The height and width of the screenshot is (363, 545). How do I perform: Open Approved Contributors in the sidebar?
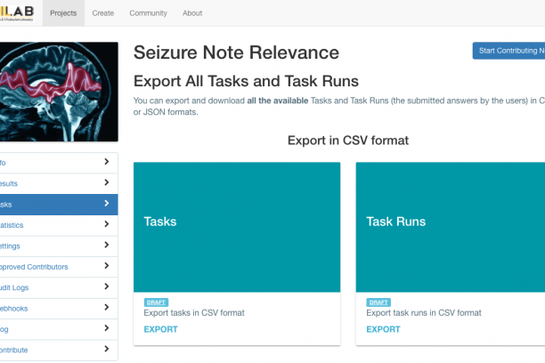pyautogui.click(x=45, y=267)
